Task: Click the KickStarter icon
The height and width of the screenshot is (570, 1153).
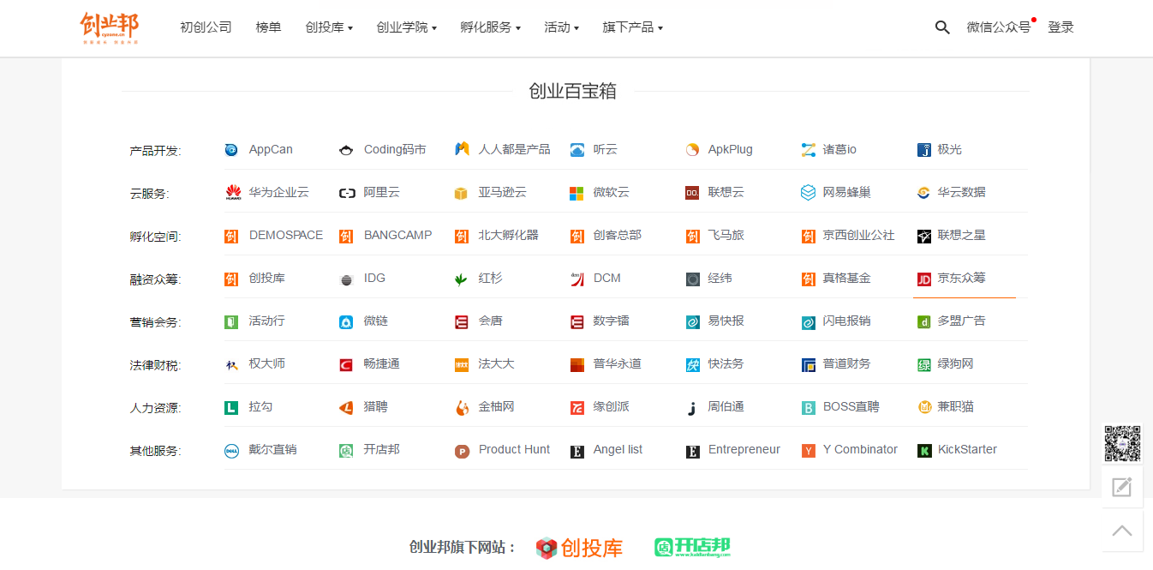Action: (923, 451)
